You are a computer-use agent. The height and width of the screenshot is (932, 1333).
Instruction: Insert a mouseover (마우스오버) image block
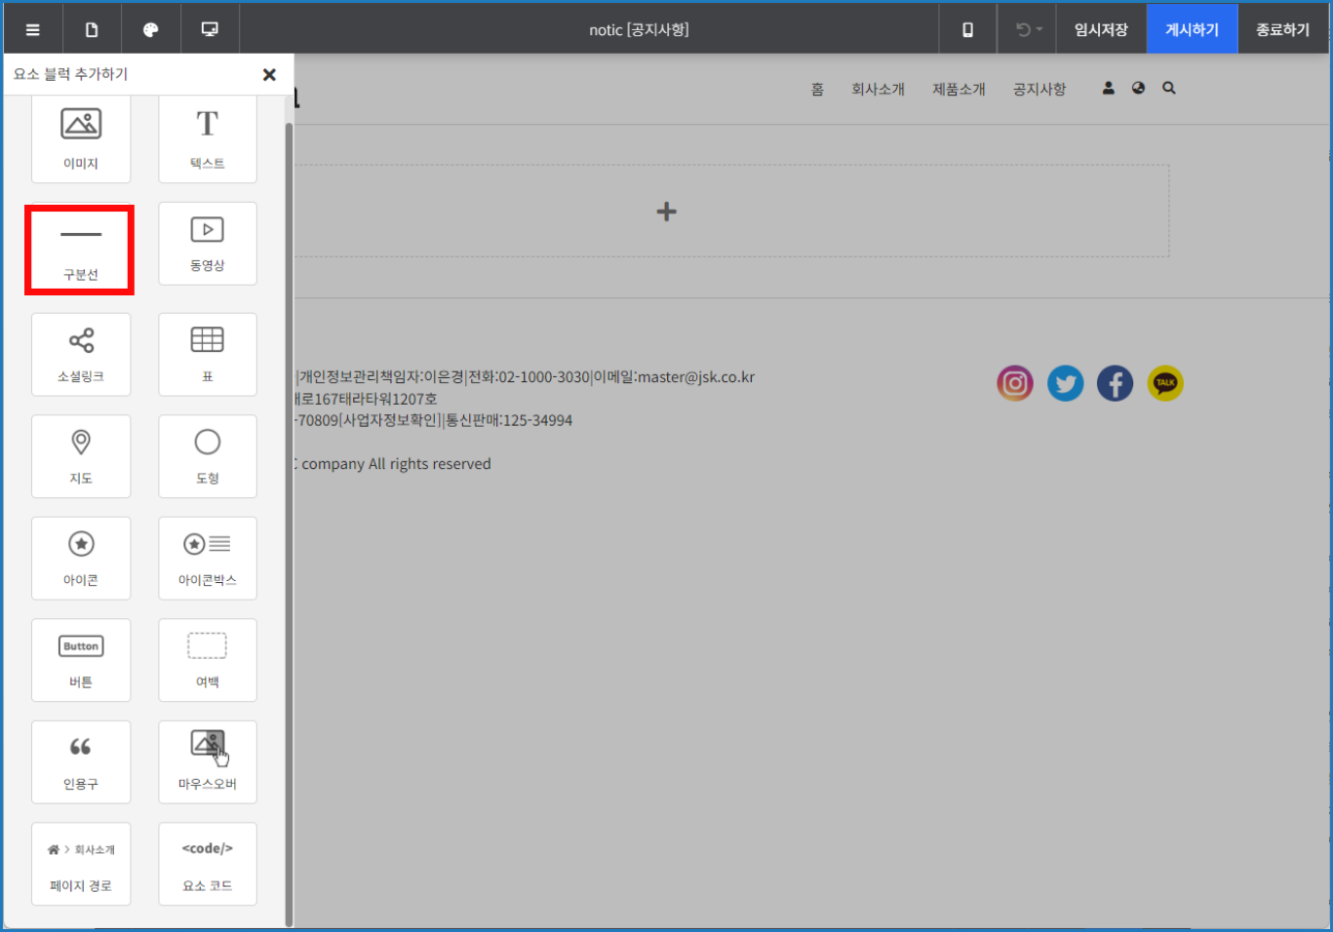click(208, 761)
